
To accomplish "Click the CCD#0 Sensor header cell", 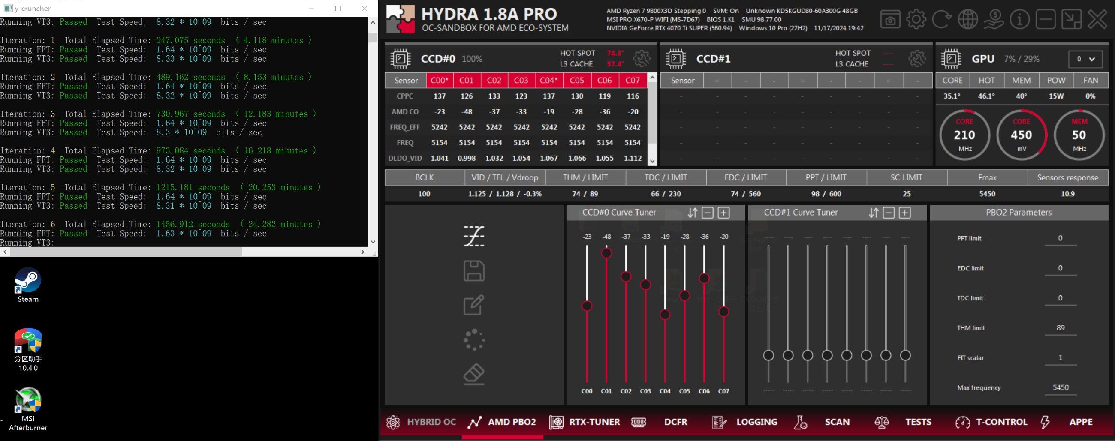I will coord(406,81).
